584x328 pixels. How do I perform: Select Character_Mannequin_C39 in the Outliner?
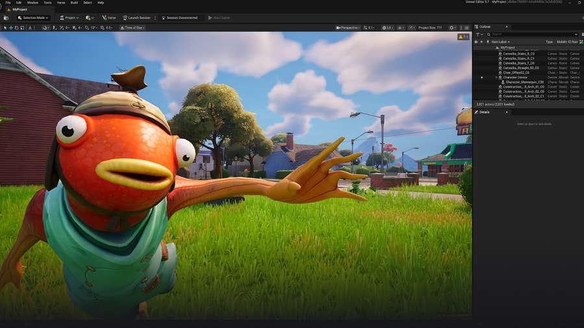[x=524, y=82]
